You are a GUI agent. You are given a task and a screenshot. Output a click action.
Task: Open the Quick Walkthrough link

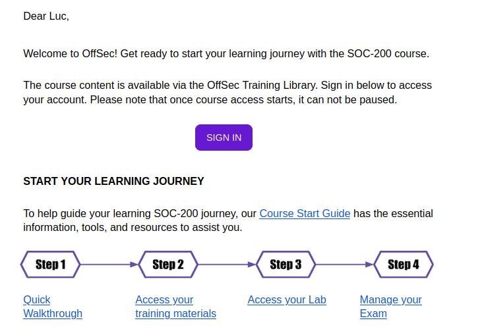pyautogui.click(x=53, y=307)
